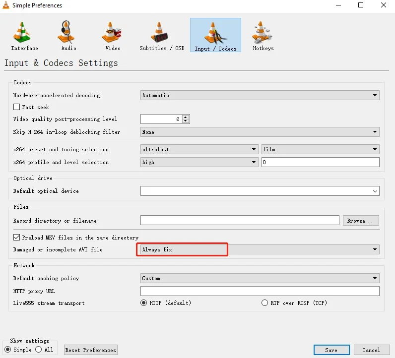Select HTTP (default) stream transport
Image resolution: width=395 pixels, height=358 pixels.
[143, 302]
